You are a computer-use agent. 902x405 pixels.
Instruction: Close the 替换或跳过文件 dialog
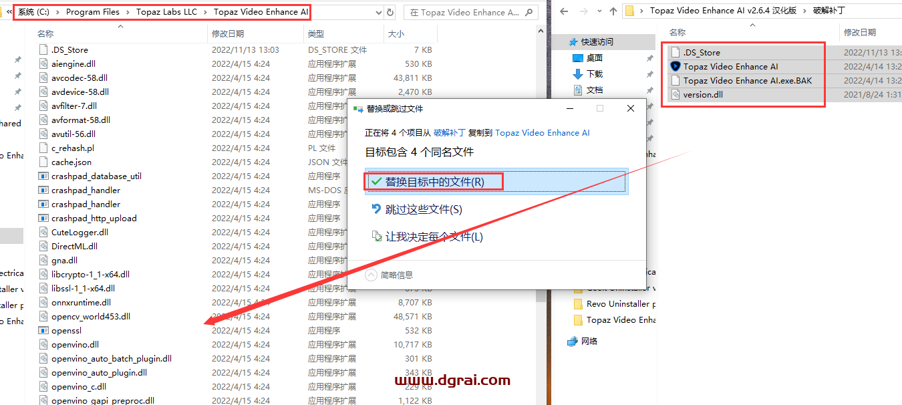pyautogui.click(x=631, y=108)
